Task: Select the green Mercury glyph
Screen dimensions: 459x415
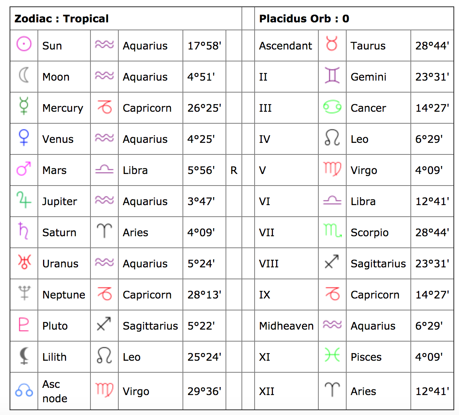Action: [24, 106]
